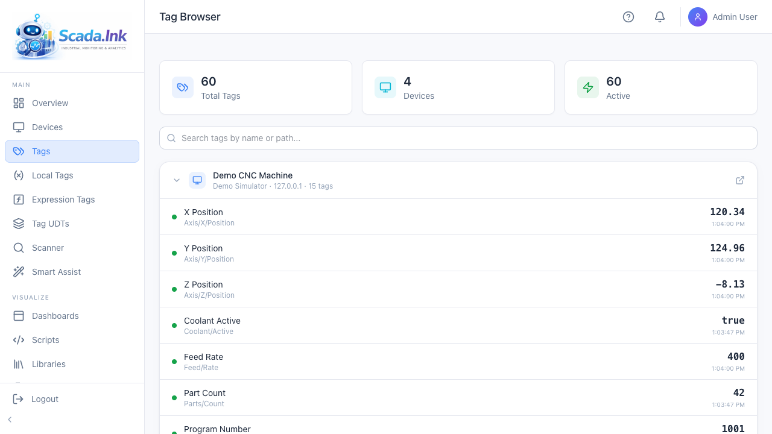Click the Overview grid icon

[x=19, y=103]
